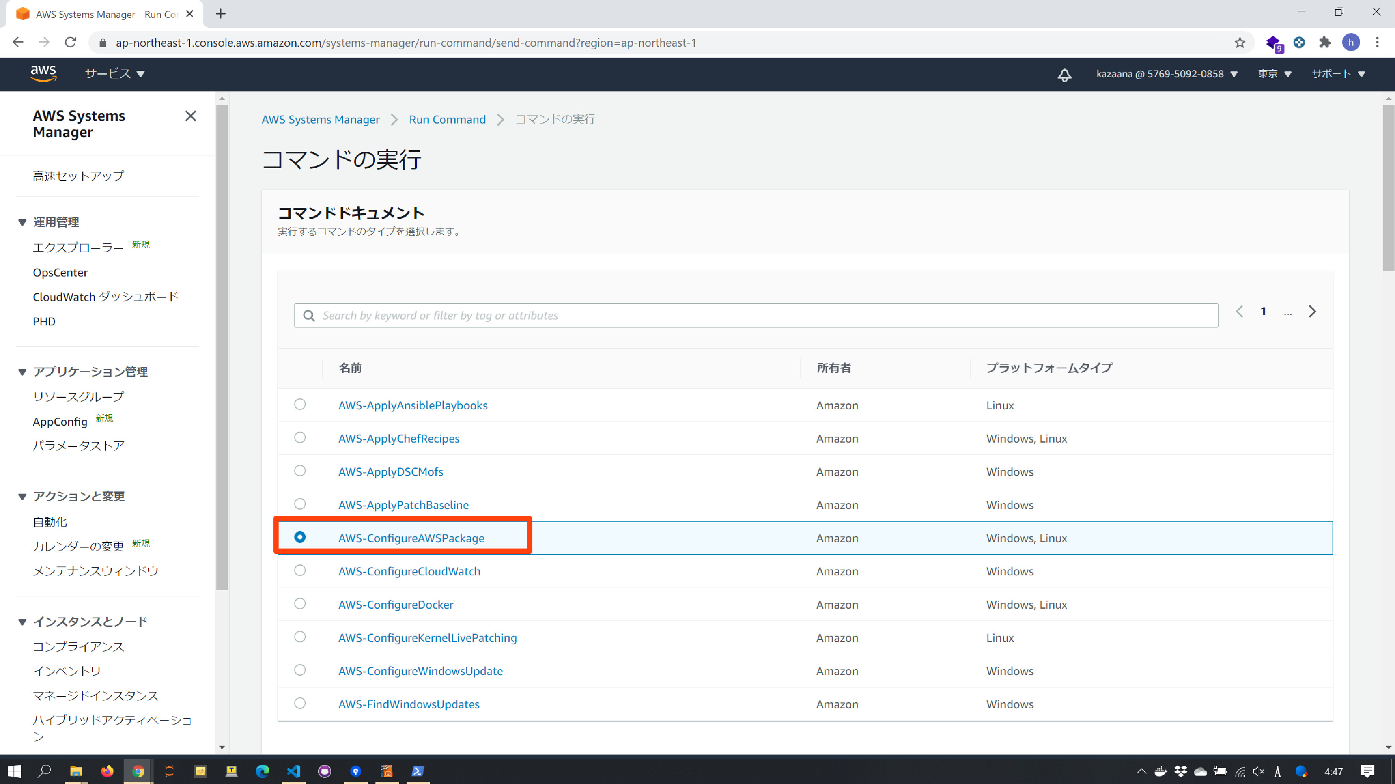Show hidden system tray icons chevron

click(1141, 771)
